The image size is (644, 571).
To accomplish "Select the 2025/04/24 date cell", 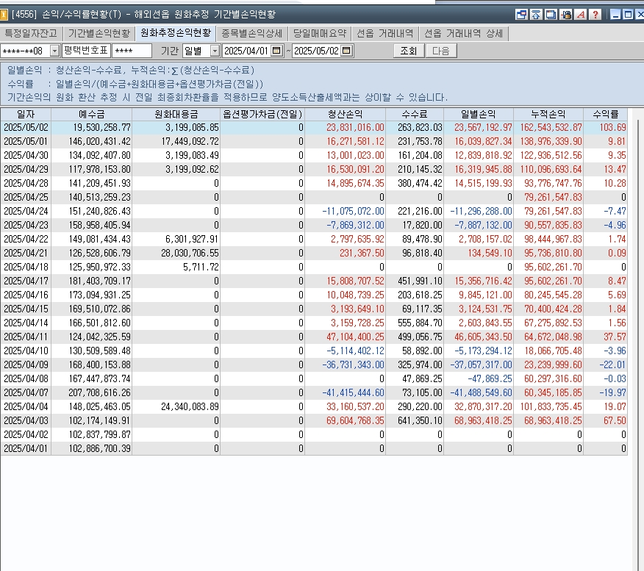I will coord(26,212).
